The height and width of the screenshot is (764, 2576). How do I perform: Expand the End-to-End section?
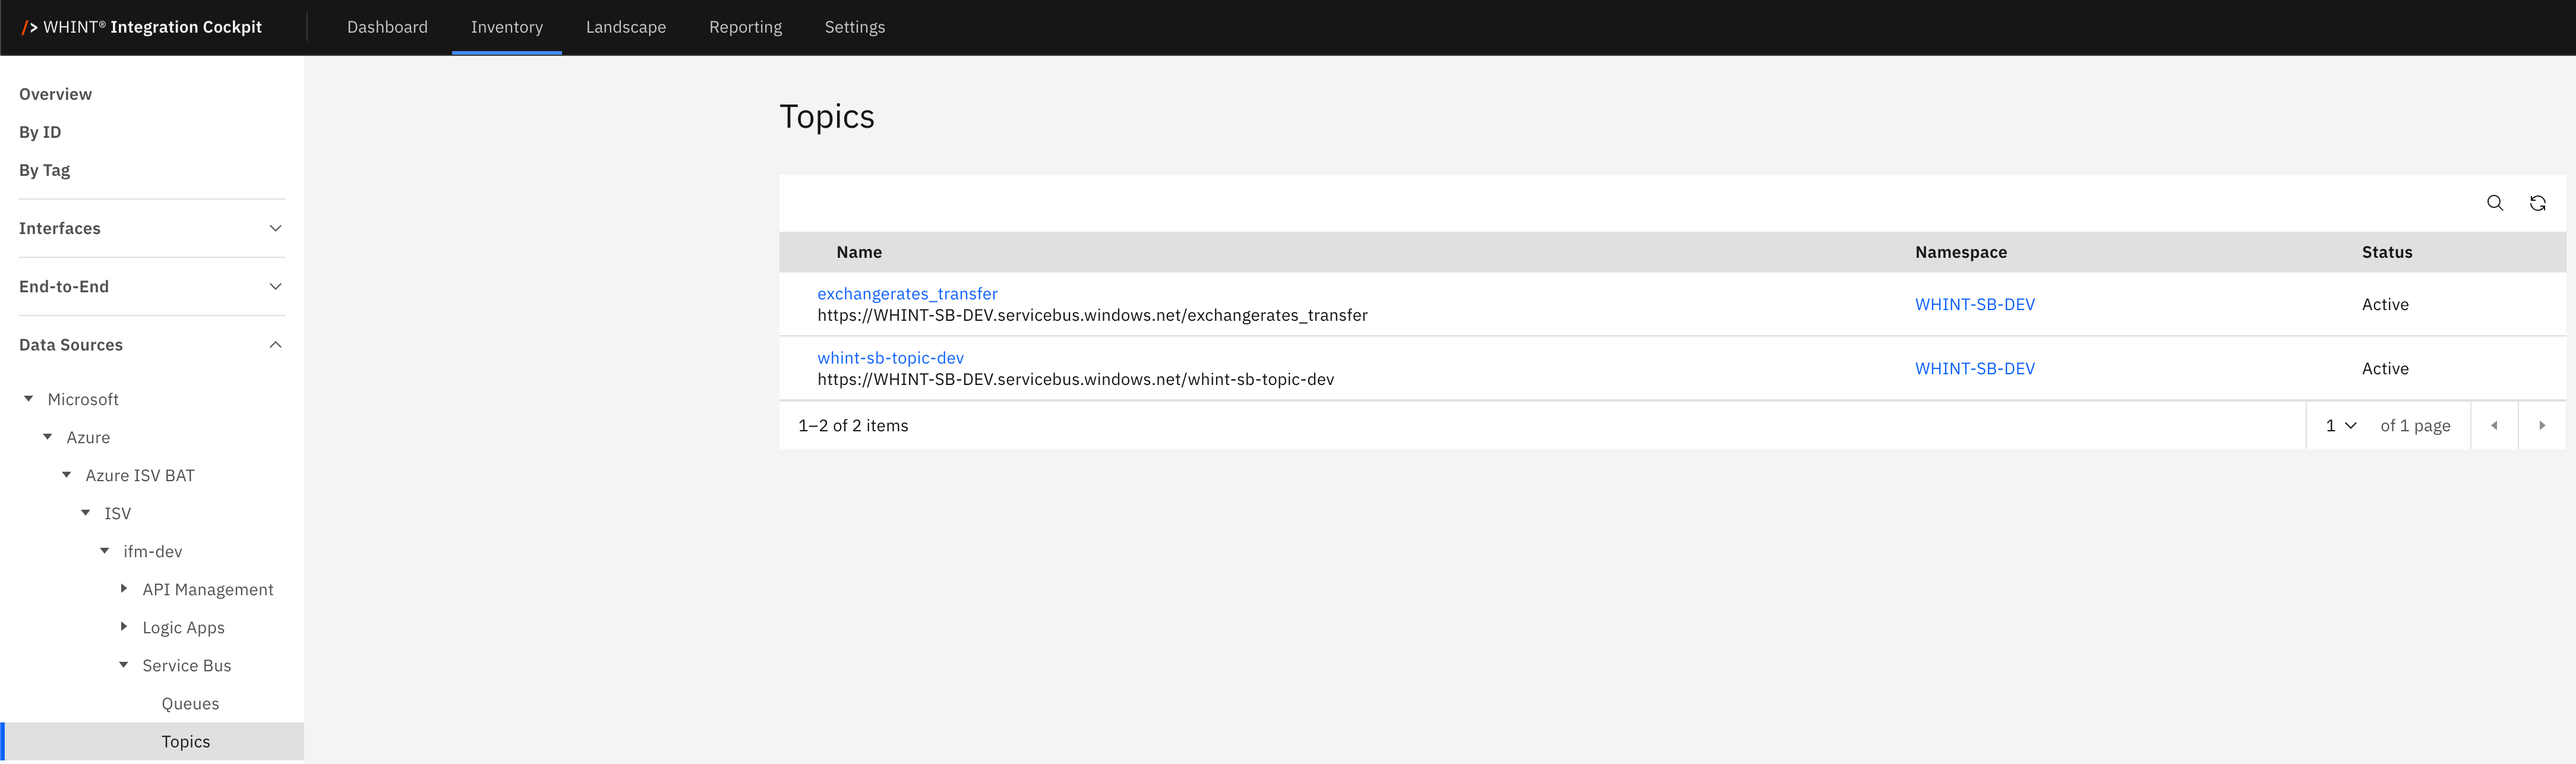tap(275, 286)
